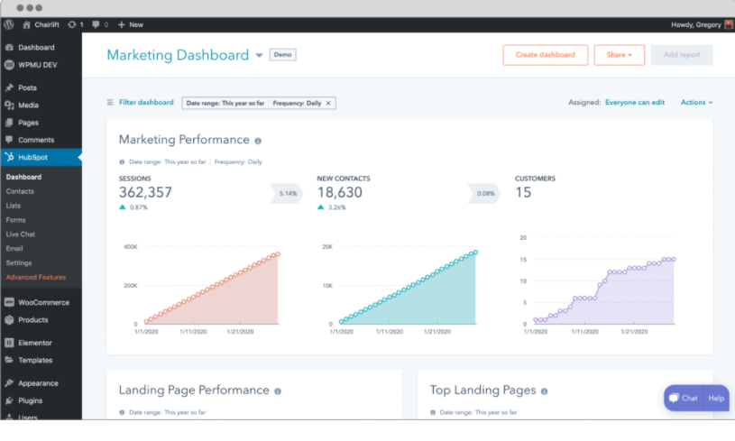Open the Actions dropdown
The height and width of the screenshot is (441, 735).
click(x=696, y=102)
